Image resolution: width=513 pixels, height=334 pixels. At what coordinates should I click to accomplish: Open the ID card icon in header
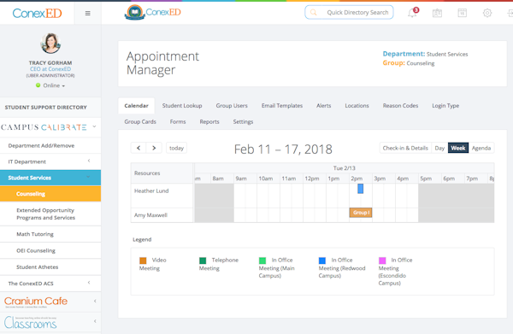point(437,13)
